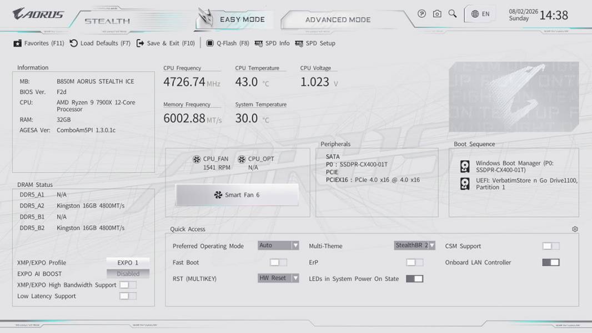Click the PCIEX16 PCIe 4.0 x16 entry
The width and height of the screenshot is (592, 333).
373,180
